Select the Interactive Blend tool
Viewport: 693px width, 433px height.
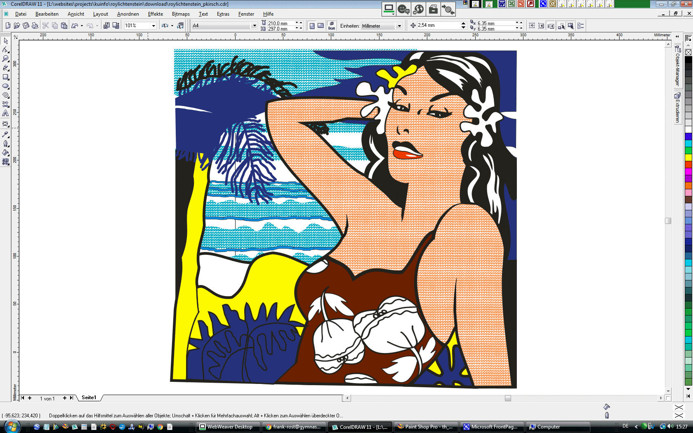[x=6, y=124]
